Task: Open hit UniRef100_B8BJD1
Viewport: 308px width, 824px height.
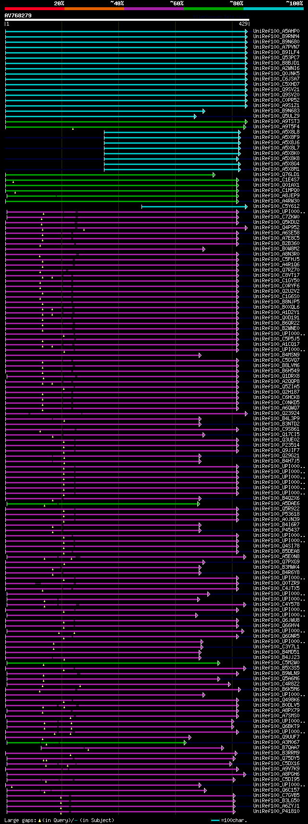Action: point(276,63)
